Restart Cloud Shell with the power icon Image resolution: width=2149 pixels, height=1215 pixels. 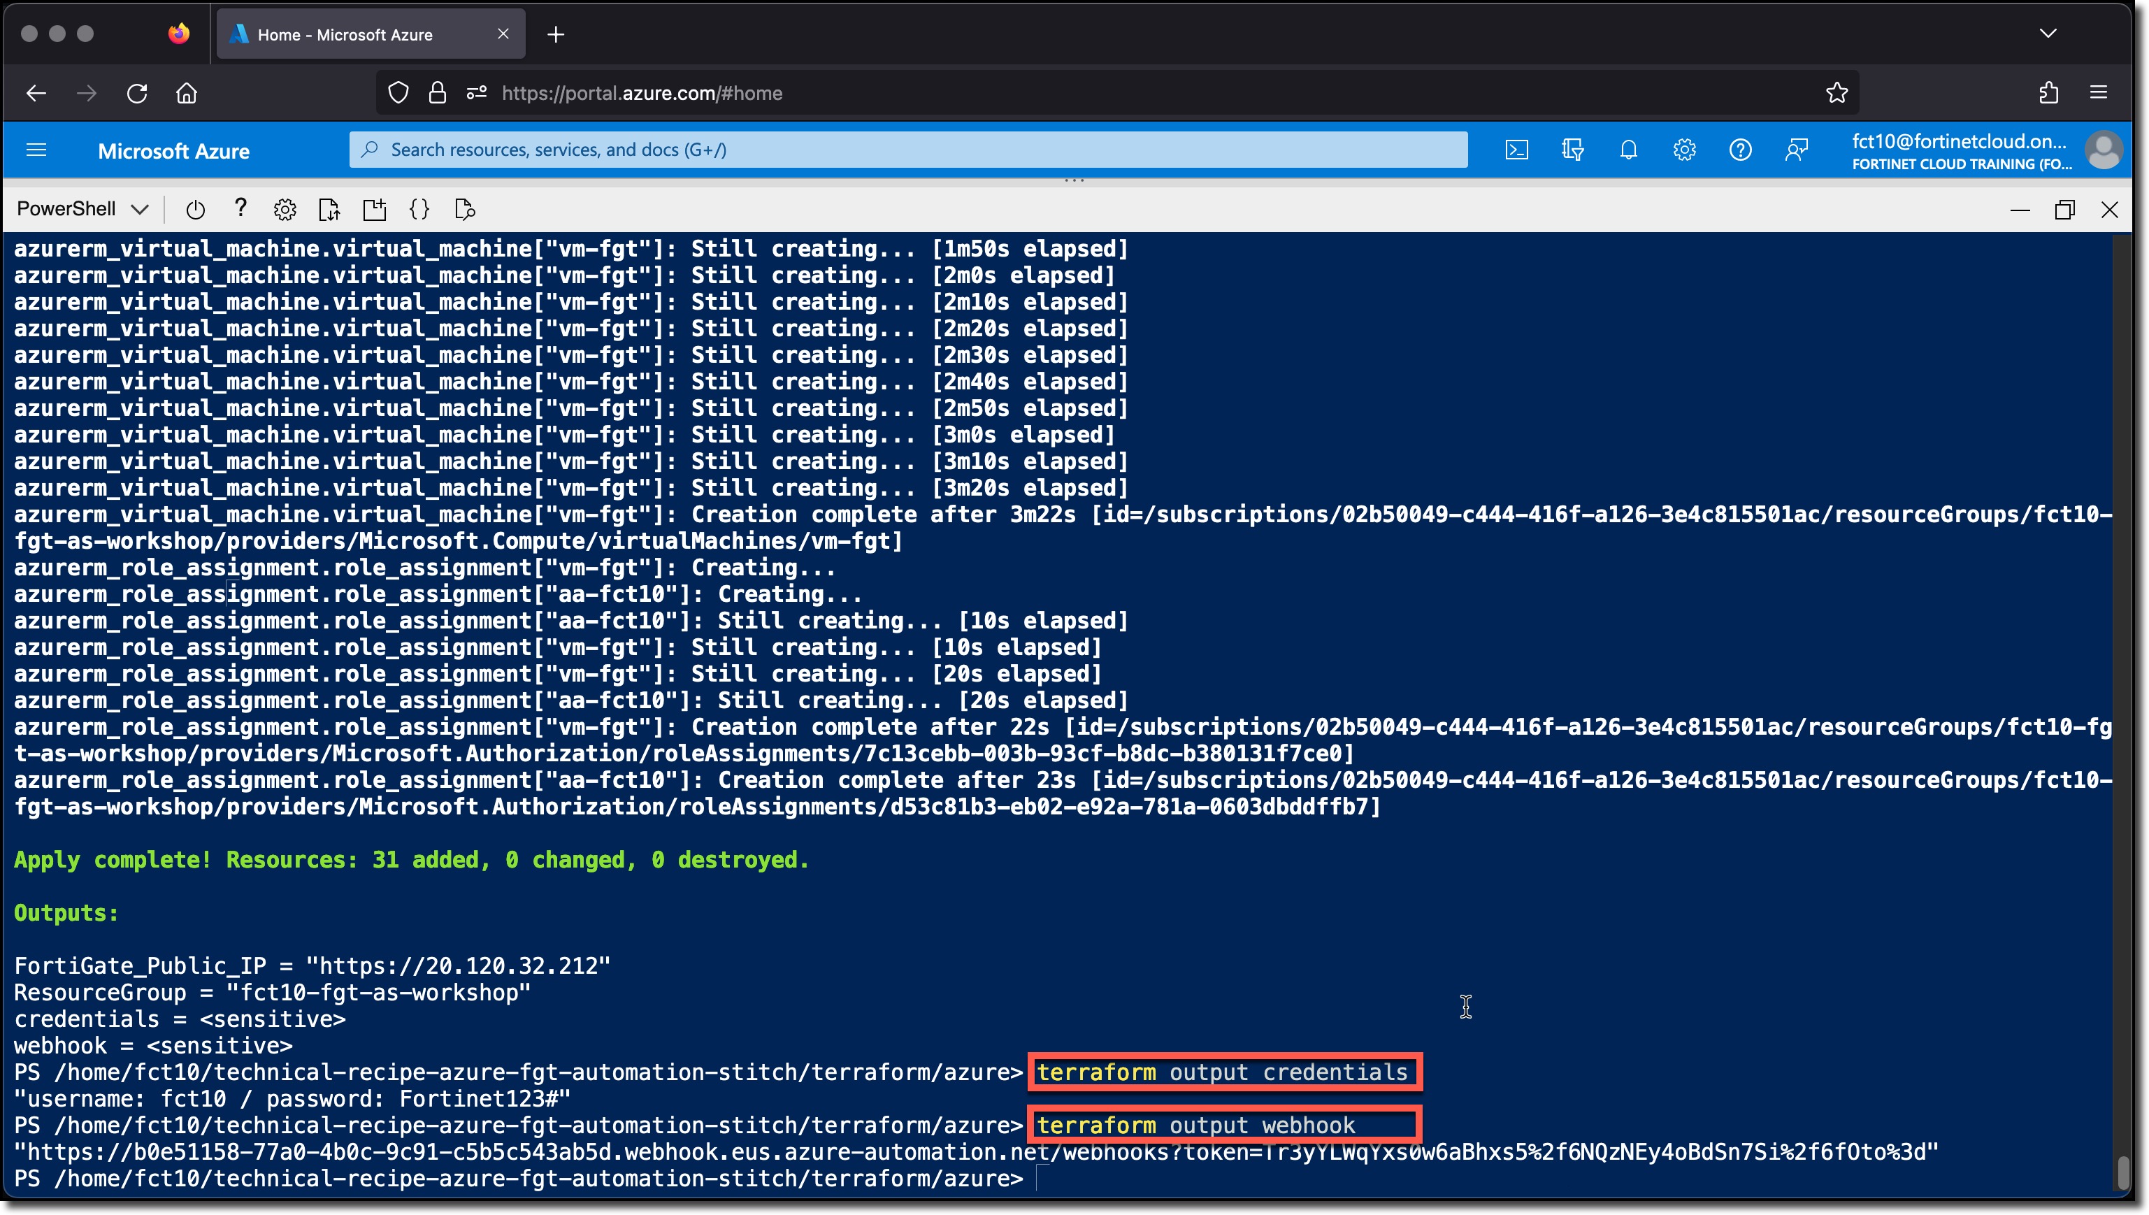click(195, 210)
